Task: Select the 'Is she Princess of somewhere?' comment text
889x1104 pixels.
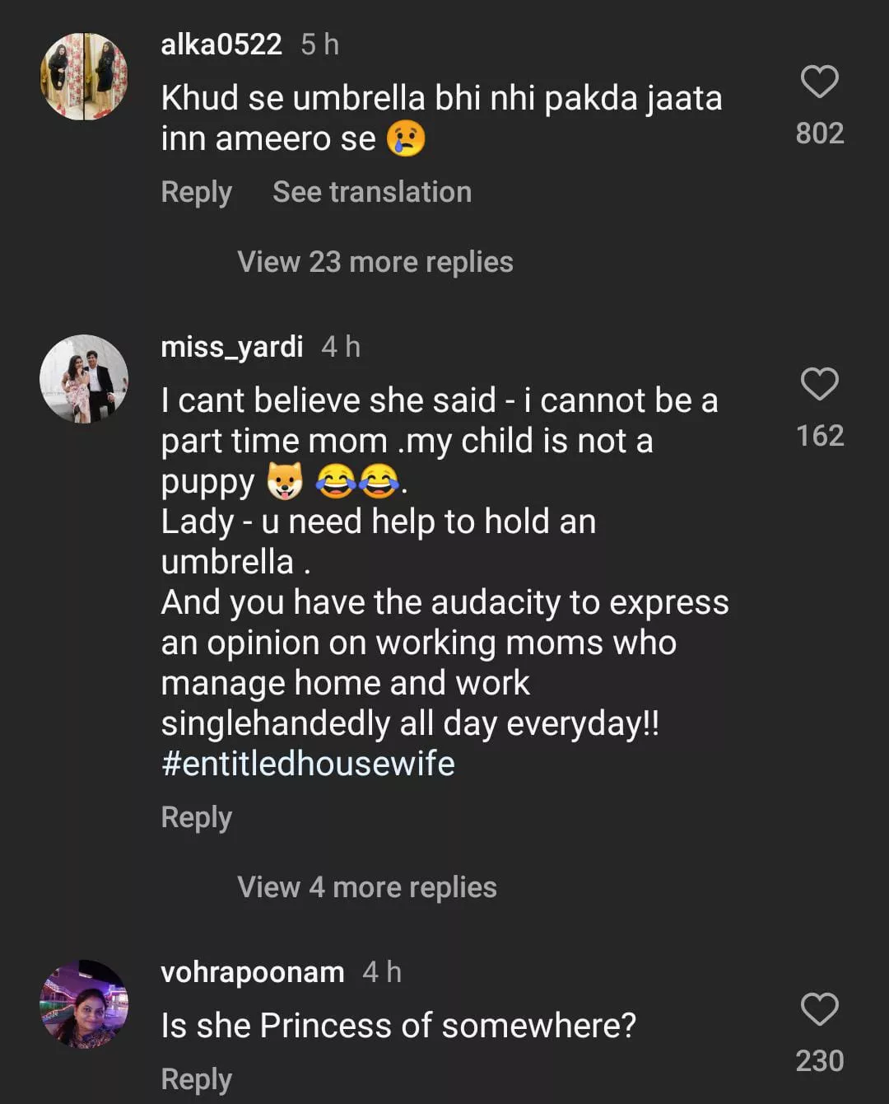Action: pos(398,1026)
